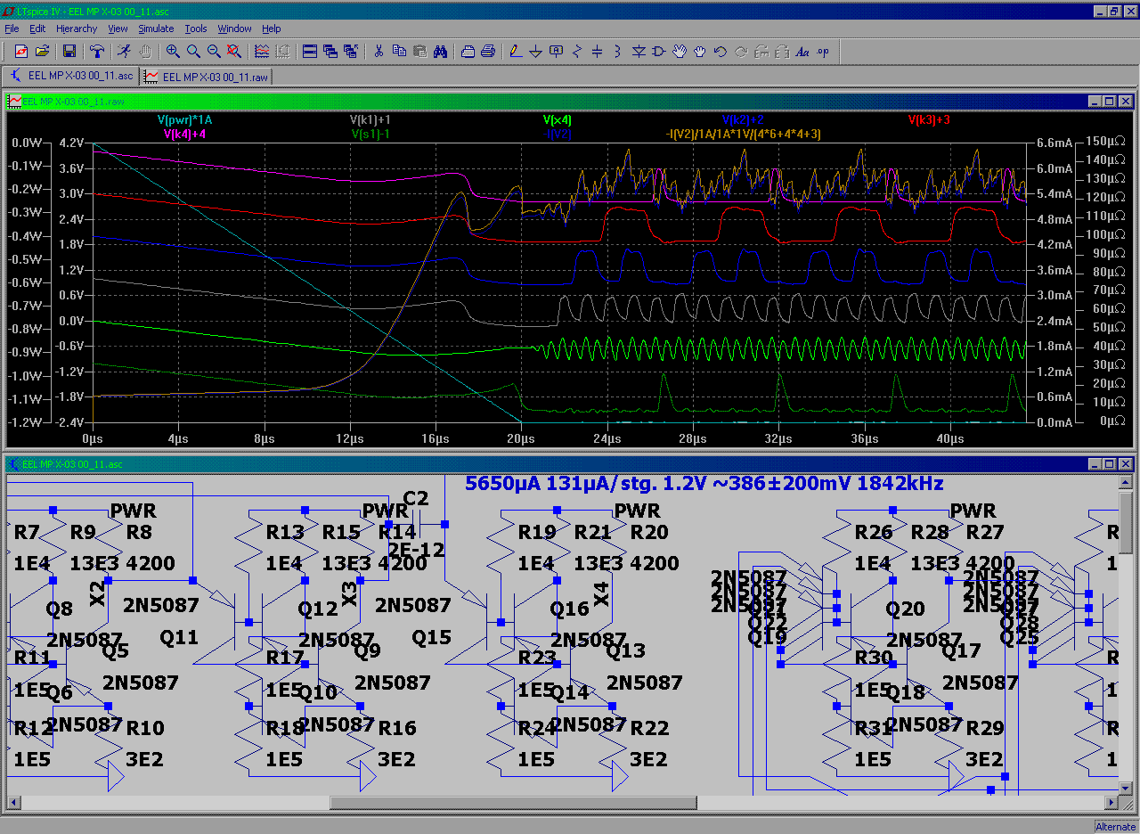The image size is (1140, 834).
Task: Place a Diode component
Action: pyautogui.click(x=639, y=51)
